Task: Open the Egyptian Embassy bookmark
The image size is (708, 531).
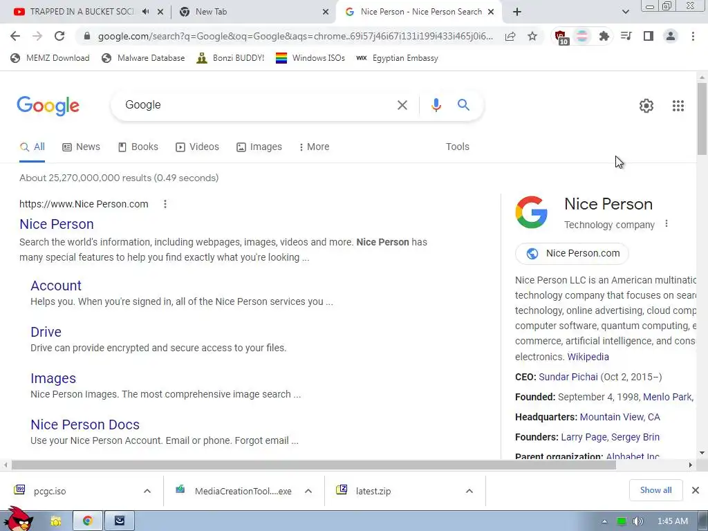Action: click(398, 58)
